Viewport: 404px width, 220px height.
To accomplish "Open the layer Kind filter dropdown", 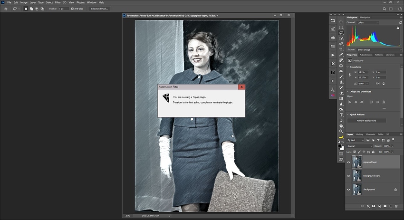I will coord(356,140).
